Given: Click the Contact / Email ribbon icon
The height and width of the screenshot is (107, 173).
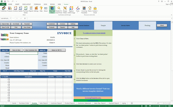Looking at the screenshot, I should pyautogui.click(x=95, y=10).
